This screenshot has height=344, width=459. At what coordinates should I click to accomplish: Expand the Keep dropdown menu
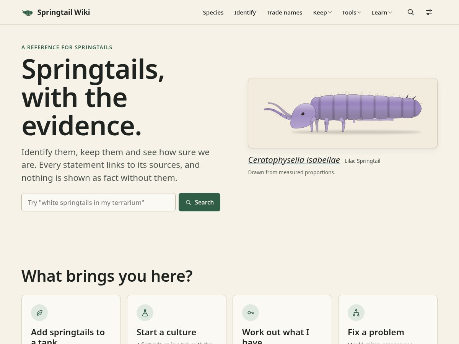[x=322, y=13]
